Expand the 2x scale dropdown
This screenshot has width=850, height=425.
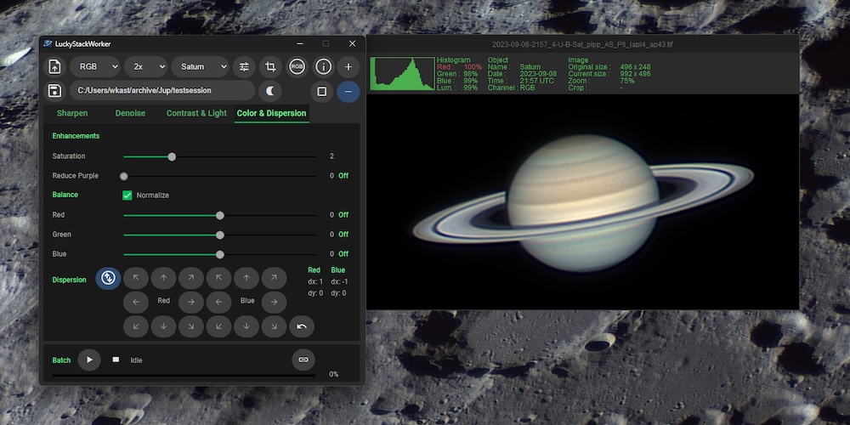click(x=145, y=66)
